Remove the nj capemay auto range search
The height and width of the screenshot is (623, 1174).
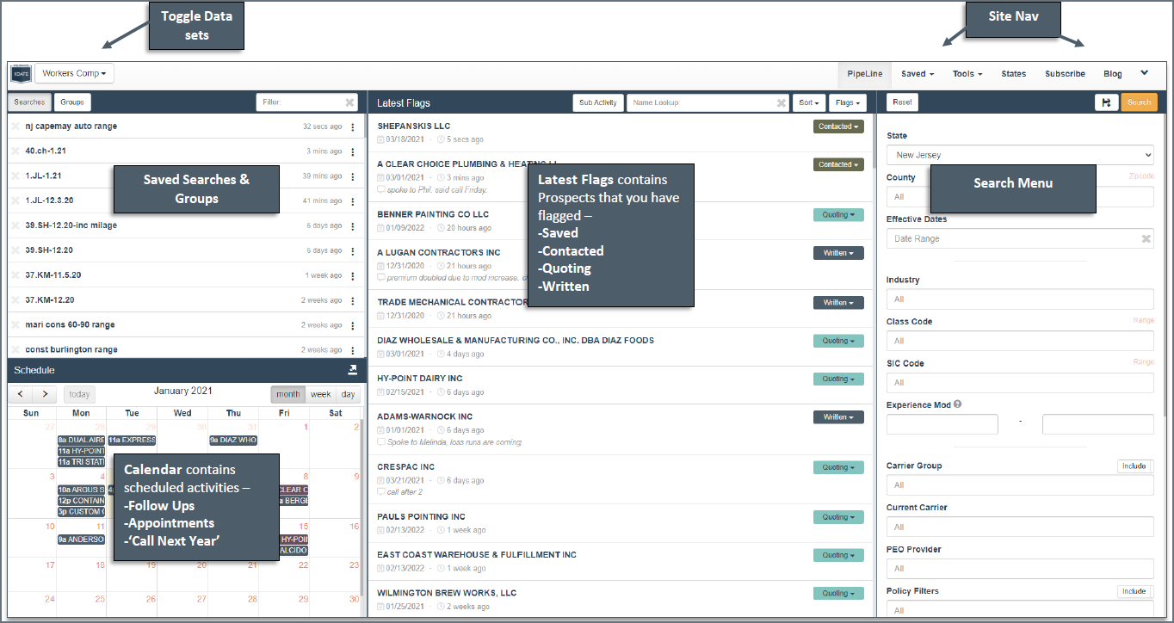pos(15,126)
